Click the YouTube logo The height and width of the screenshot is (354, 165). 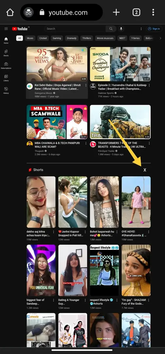pyautogui.click(x=20, y=29)
